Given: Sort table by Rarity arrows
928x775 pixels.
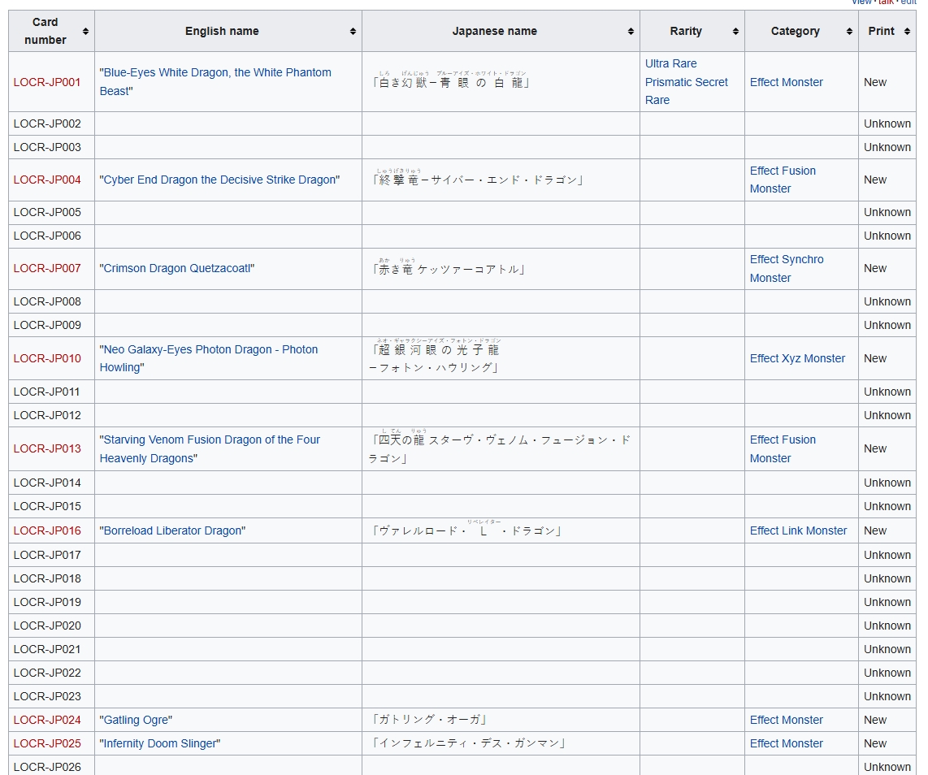Looking at the screenshot, I should click(x=735, y=32).
